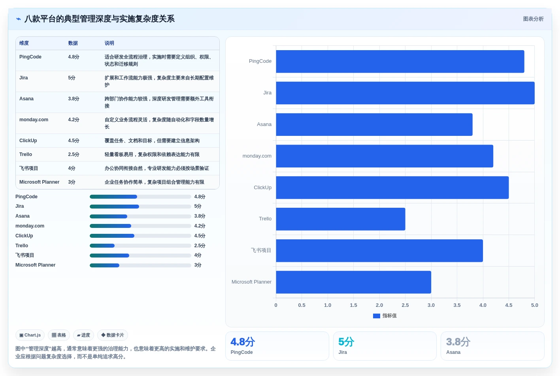Click the Chart.js tag chip
The width and height of the screenshot is (560, 376).
coord(30,335)
